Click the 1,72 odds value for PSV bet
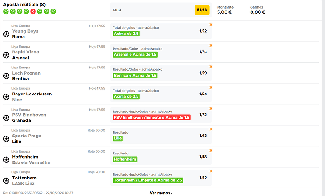This screenshot has width=325, height=196. pyautogui.click(x=203, y=114)
